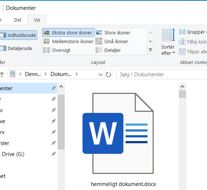This screenshot has height=190, width=207.
Task: Open the Vis ribbon tab
Action: coord(37,20)
